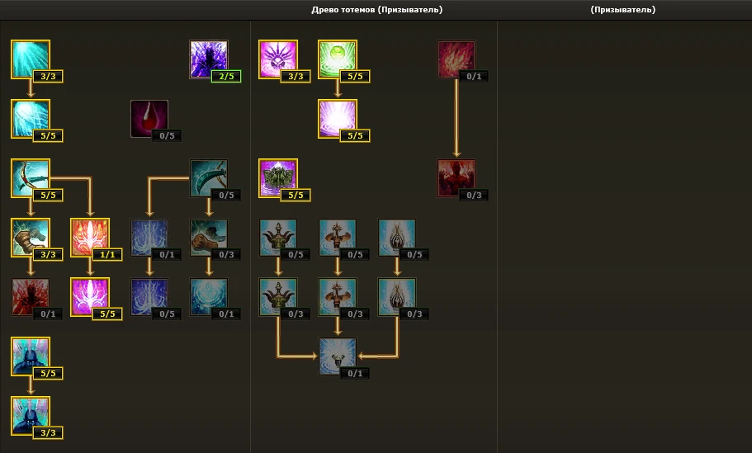Pick the dim red flame talent 0/1
This screenshot has height=453, width=752.
point(456,59)
